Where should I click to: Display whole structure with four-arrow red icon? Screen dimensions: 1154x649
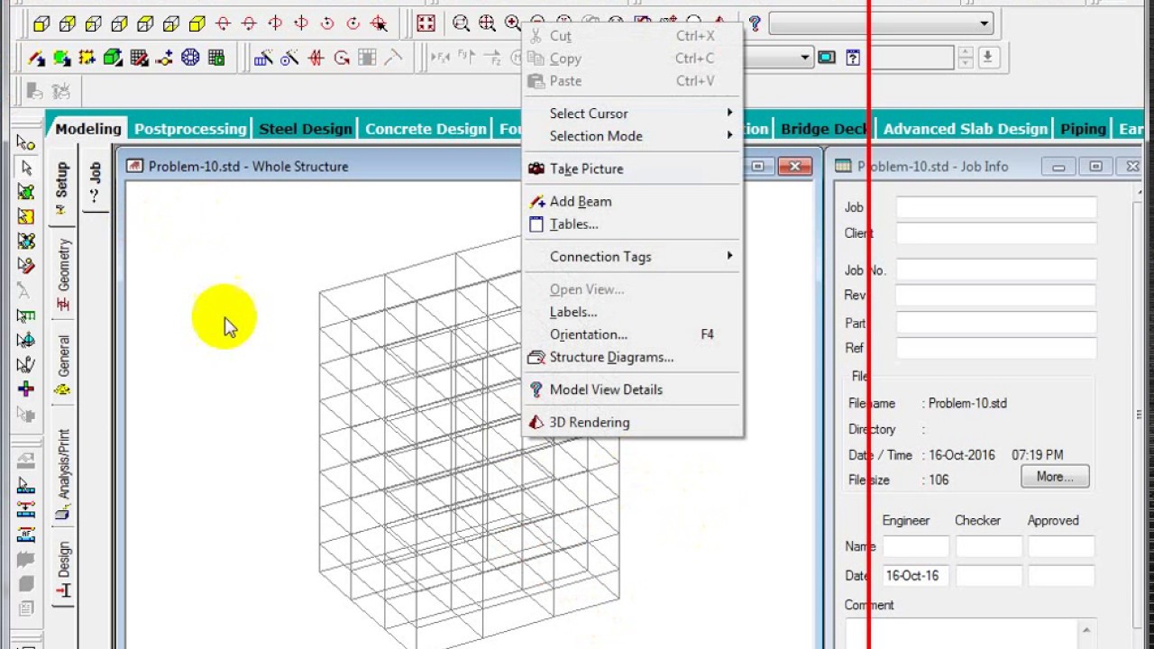[426, 24]
